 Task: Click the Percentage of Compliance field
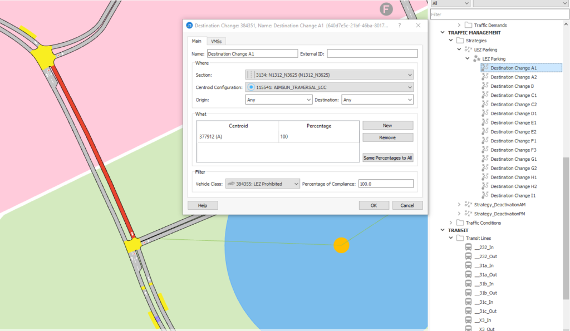pyautogui.click(x=386, y=184)
